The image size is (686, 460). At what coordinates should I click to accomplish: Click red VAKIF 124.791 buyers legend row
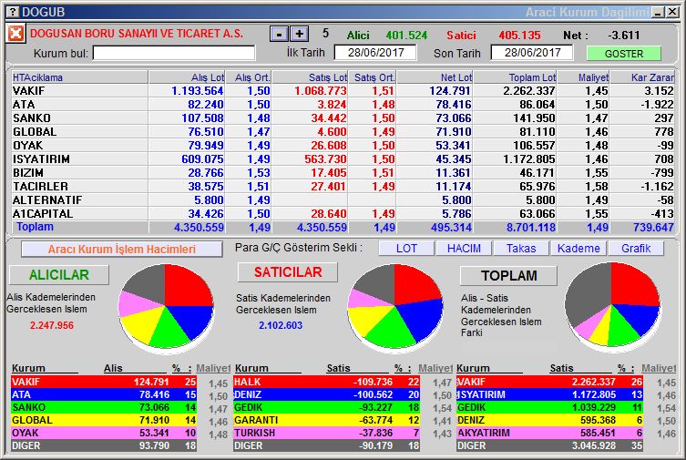(x=104, y=382)
